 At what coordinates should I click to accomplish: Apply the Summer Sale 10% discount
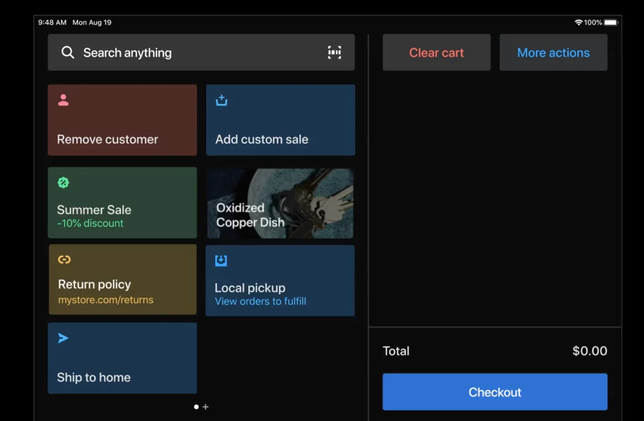coord(122,203)
